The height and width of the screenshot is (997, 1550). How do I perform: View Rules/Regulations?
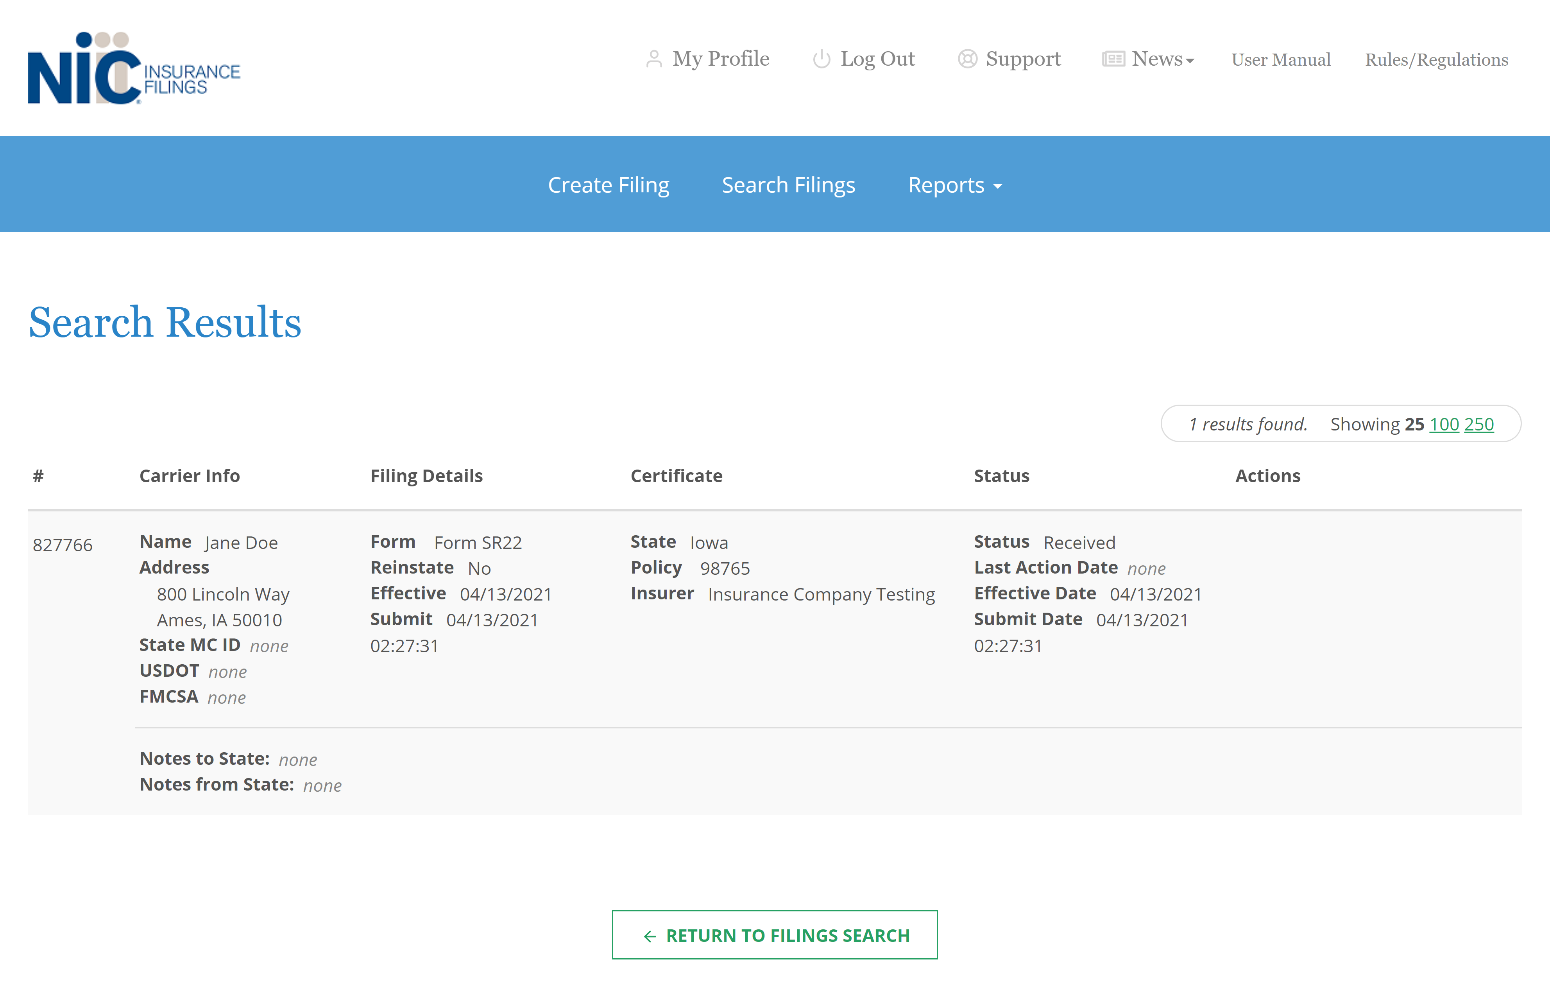[x=1436, y=59]
